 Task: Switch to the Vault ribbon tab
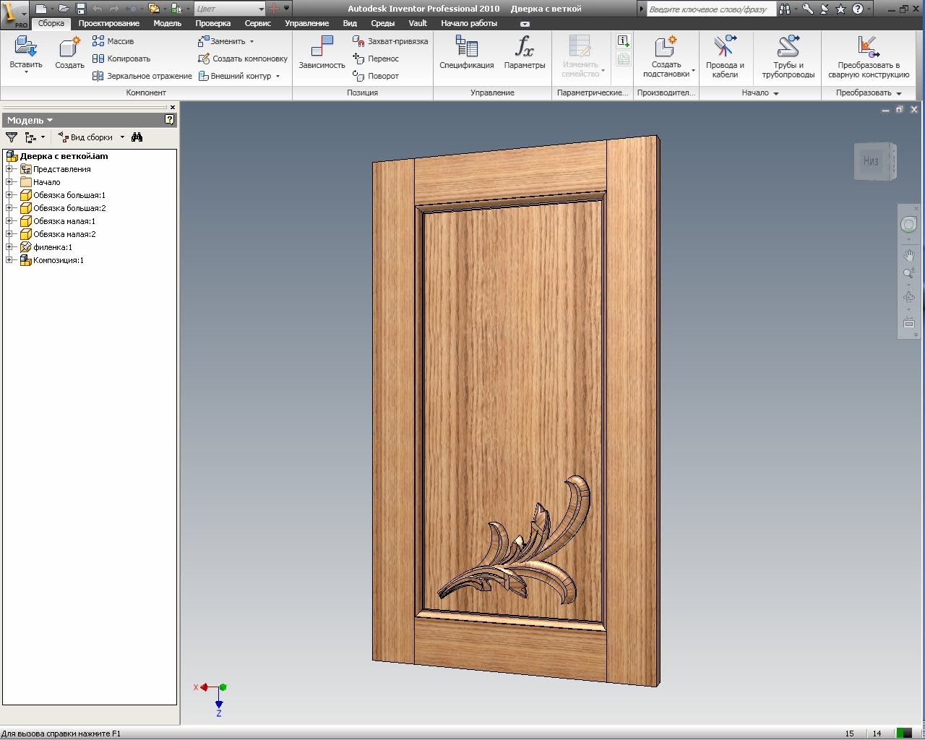click(418, 23)
